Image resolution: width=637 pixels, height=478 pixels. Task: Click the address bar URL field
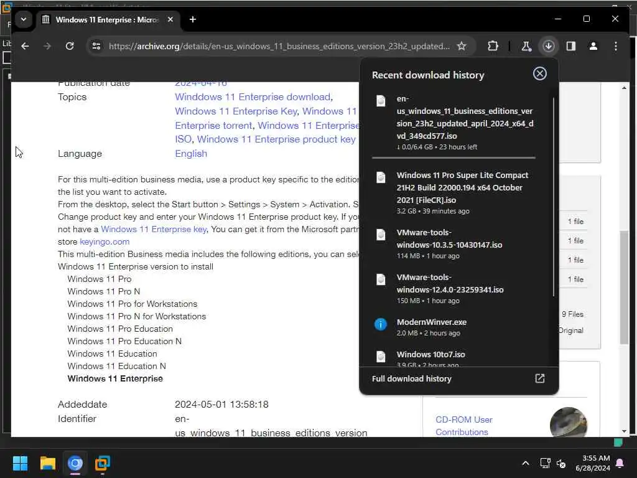(x=279, y=46)
